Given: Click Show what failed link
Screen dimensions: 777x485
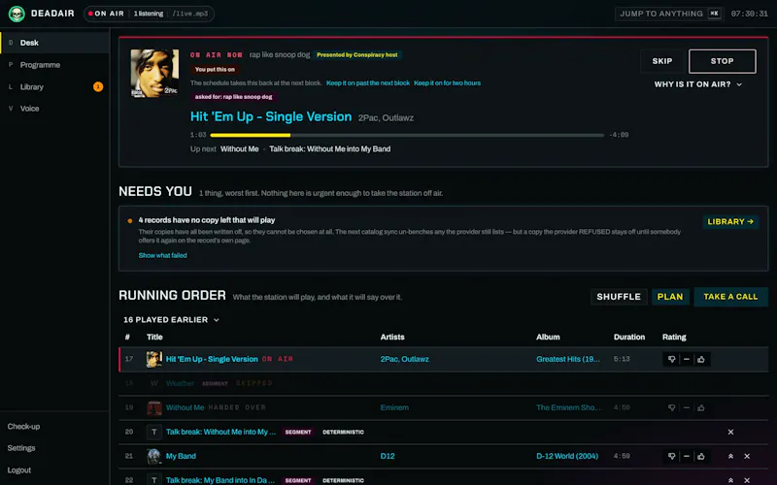Looking at the screenshot, I should pyautogui.click(x=162, y=255).
